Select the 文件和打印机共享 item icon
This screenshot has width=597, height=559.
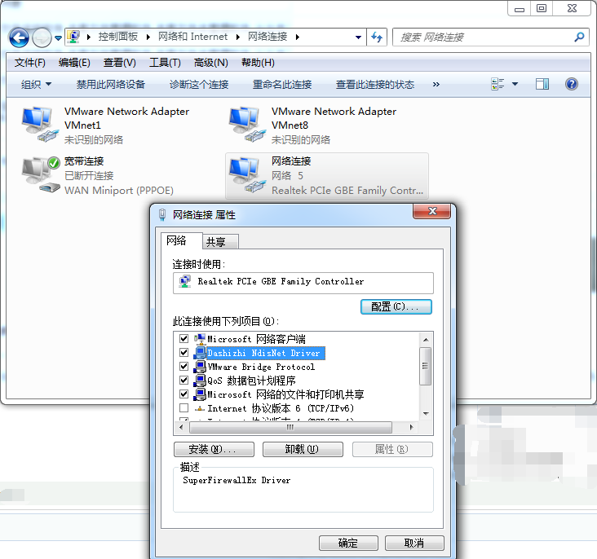[200, 394]
